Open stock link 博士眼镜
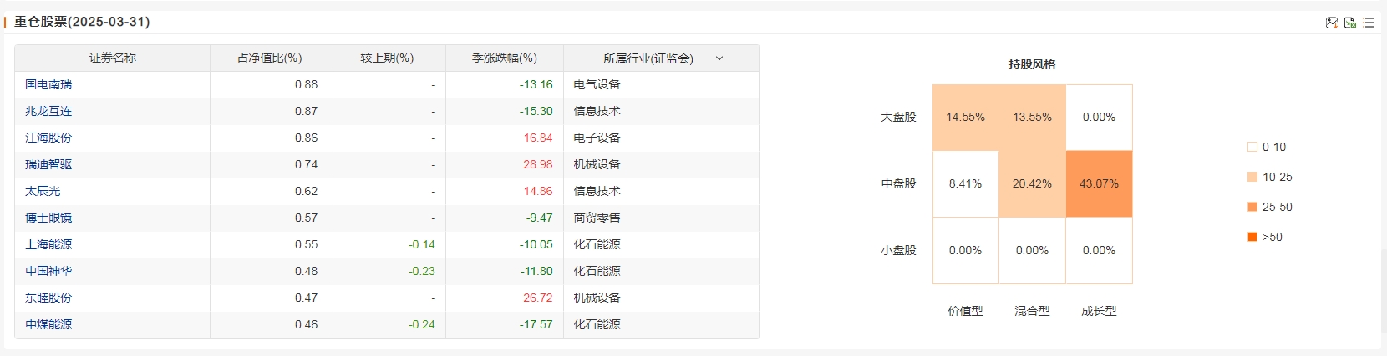Image resolution: width=1387 pixels, height=356 pixels. (x=48, y=218)
